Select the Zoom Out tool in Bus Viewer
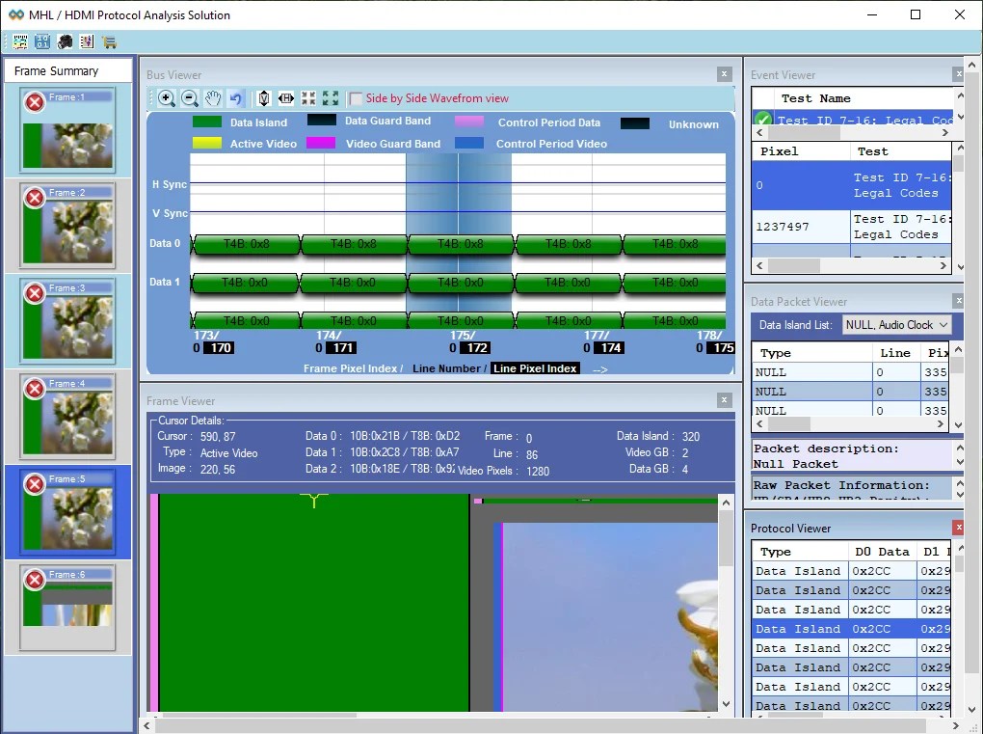 (x=189, y=97)
